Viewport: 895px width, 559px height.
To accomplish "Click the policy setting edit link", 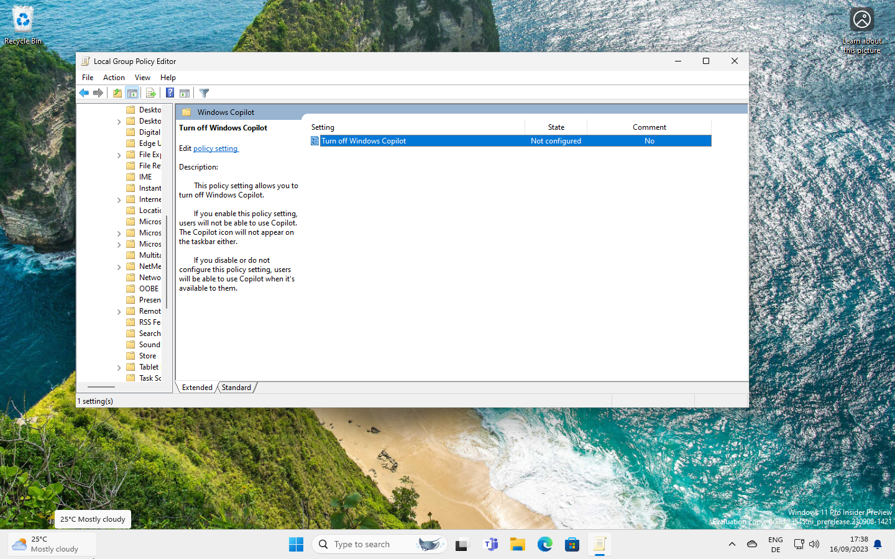I will (216, 148).
